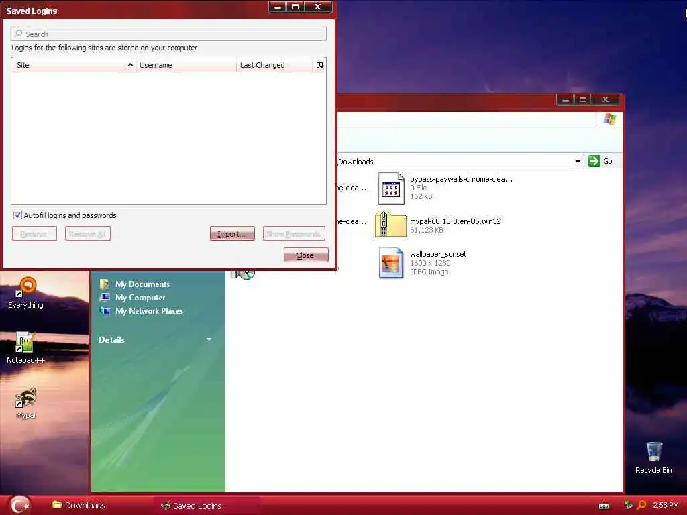Sort by Last Changed column header
687x515 pixels.
(x=274, y=65)
